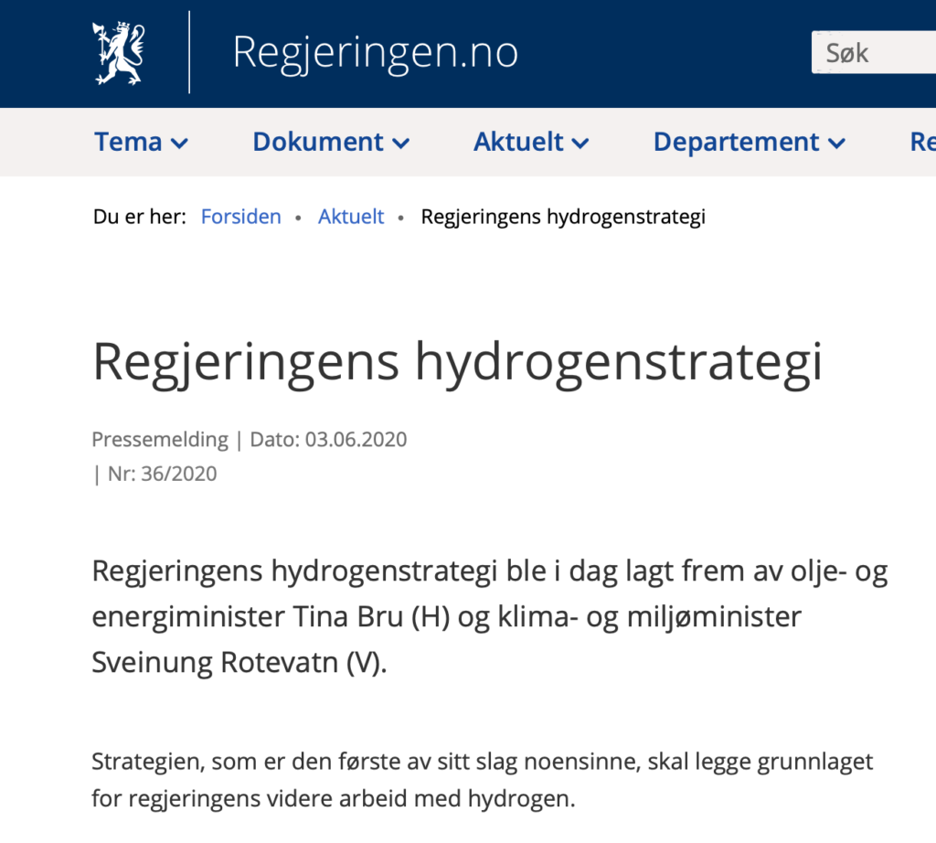
Task: Click the 'Du er her:' label
Action: pyautogui.click(x=140, y=216)
